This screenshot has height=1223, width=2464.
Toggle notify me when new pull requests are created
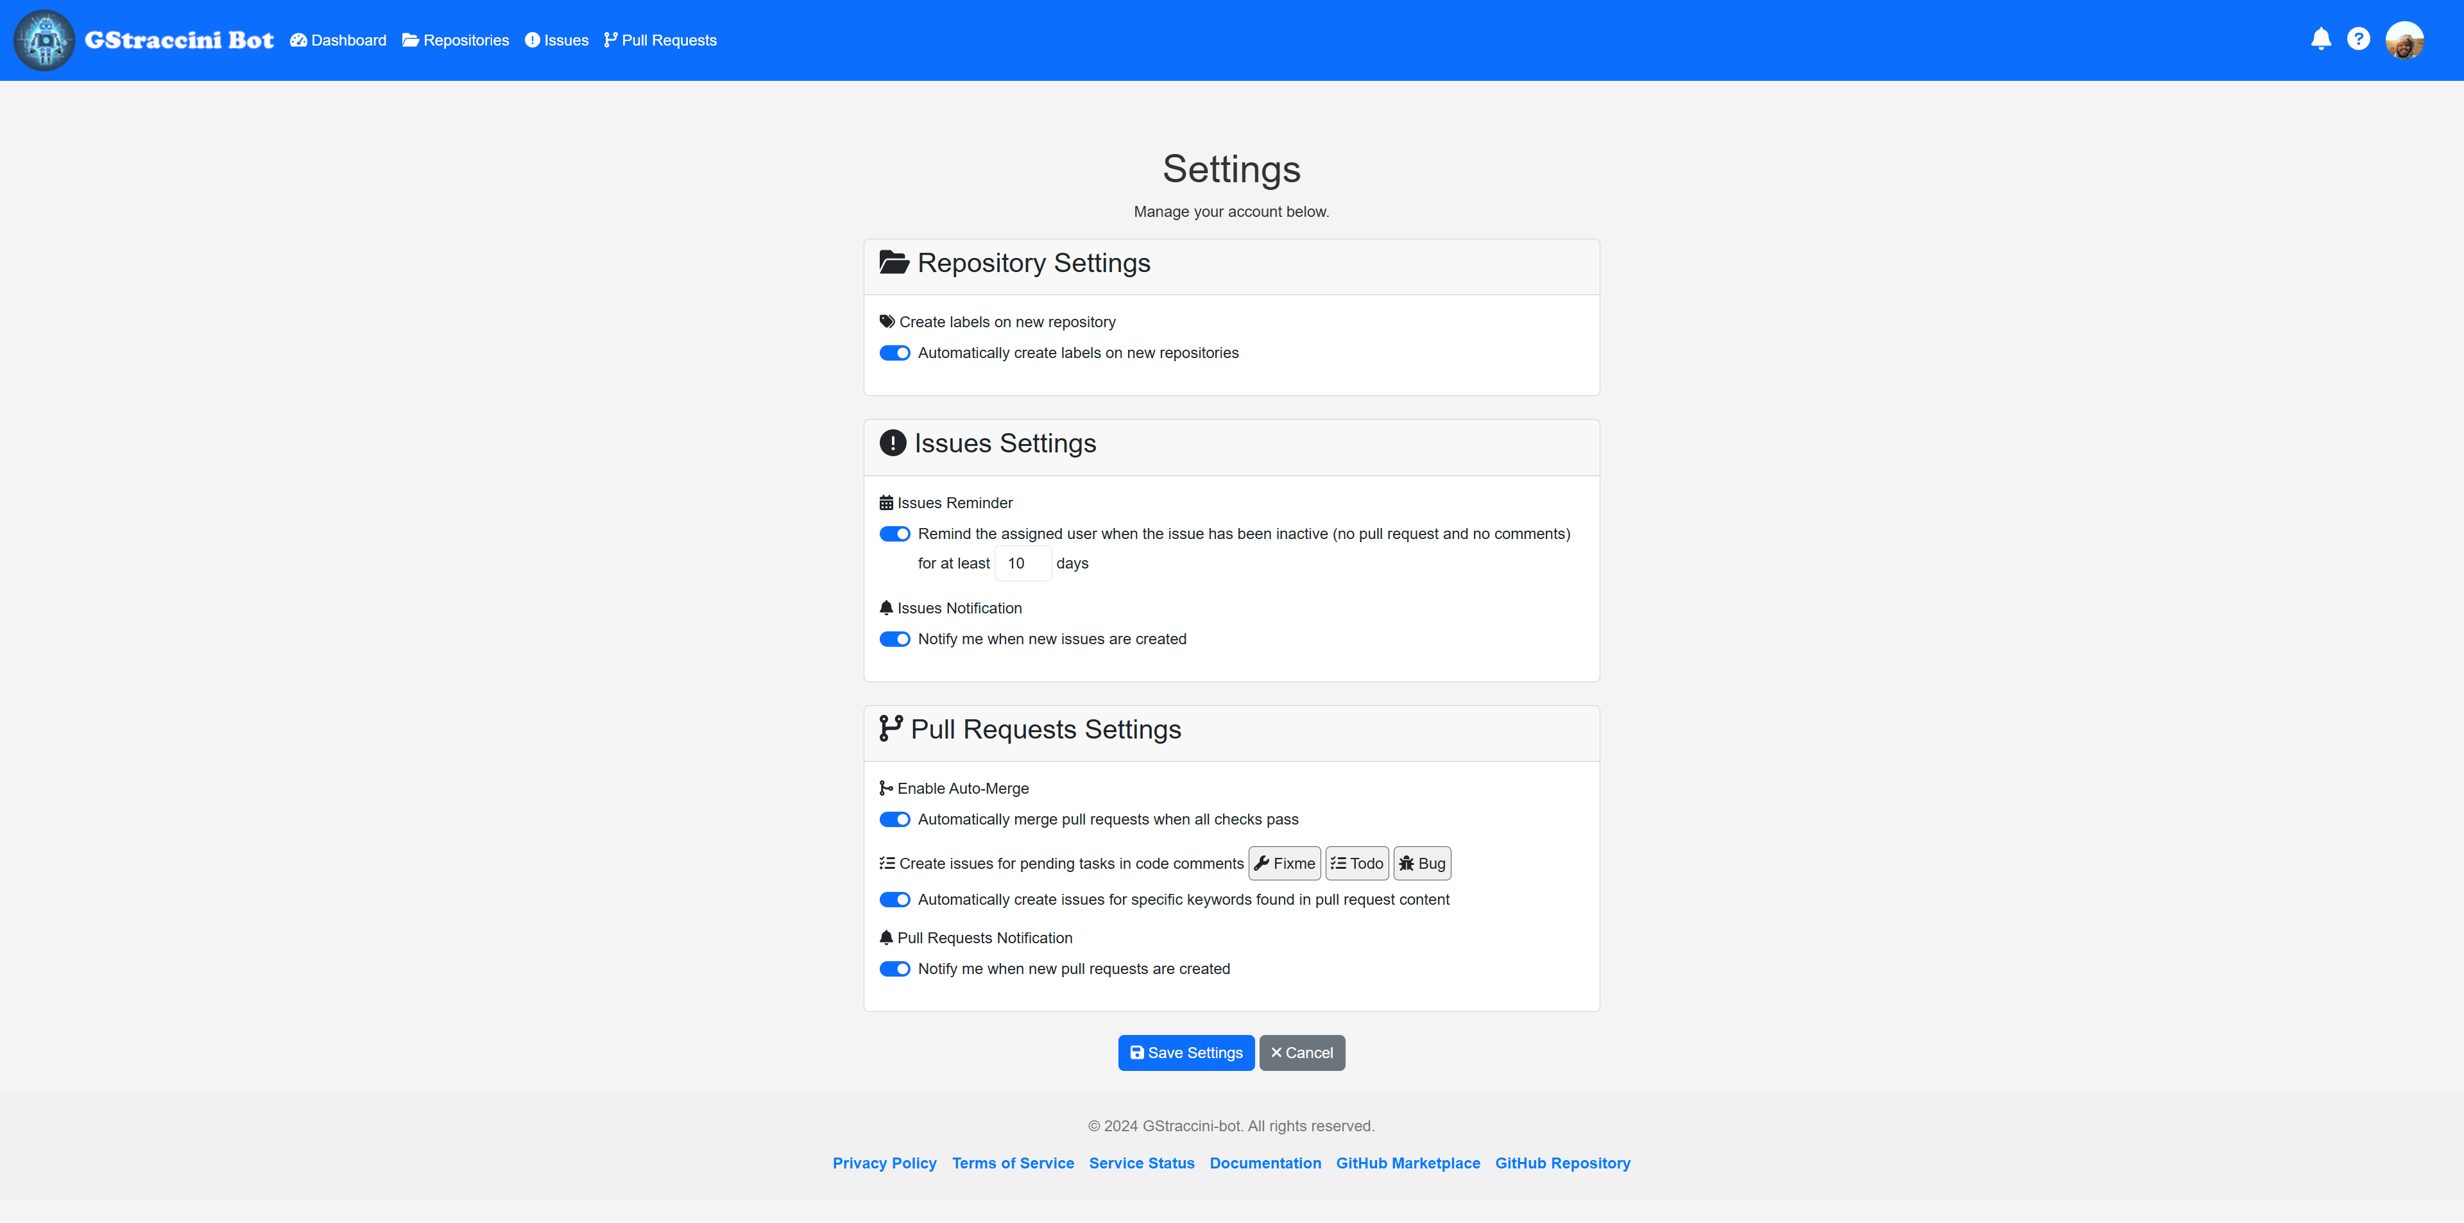click(x=894, y=969)
